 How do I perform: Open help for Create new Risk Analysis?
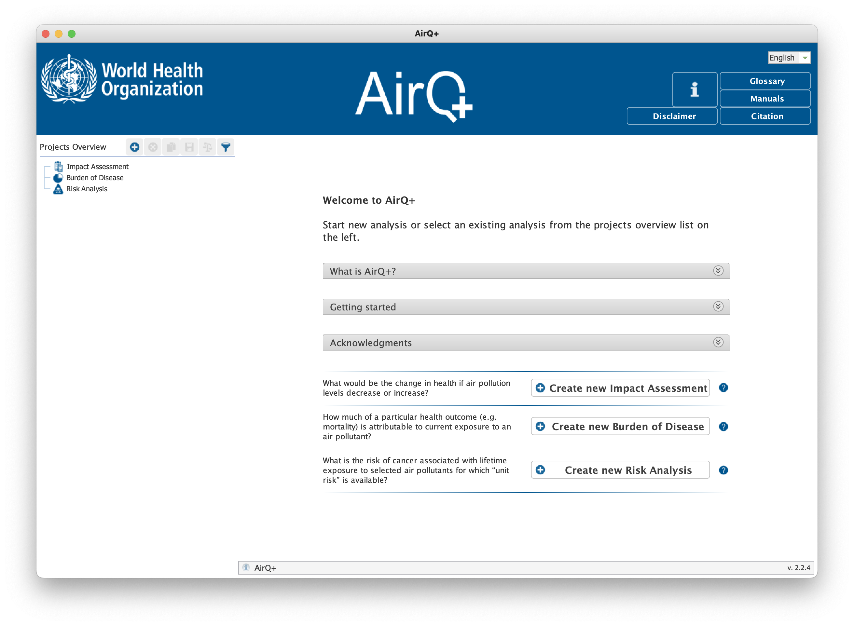coord(723,470)
